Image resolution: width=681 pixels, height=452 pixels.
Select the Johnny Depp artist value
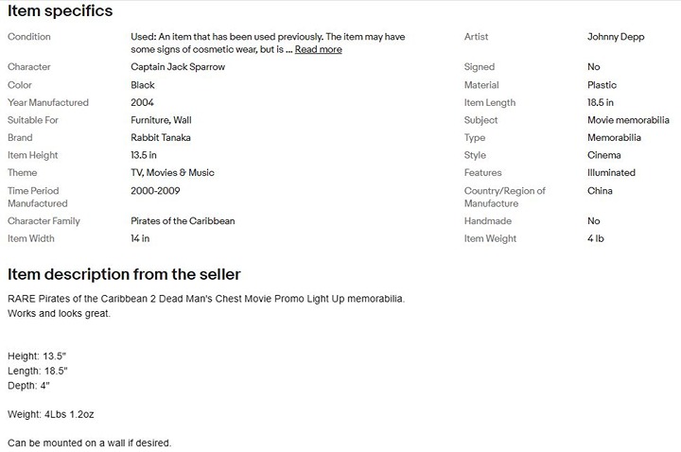point(616,37)
